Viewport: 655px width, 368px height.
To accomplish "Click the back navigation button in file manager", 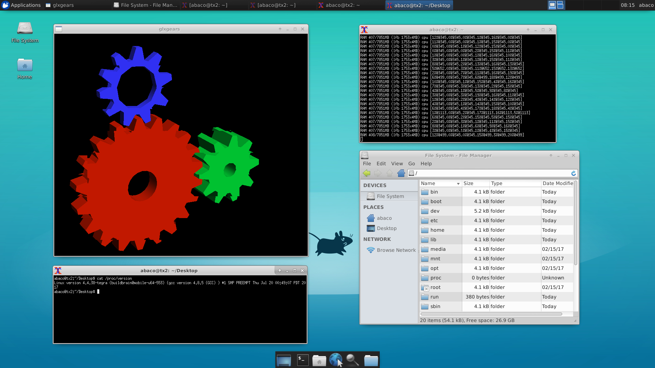I will coord(367,173).
